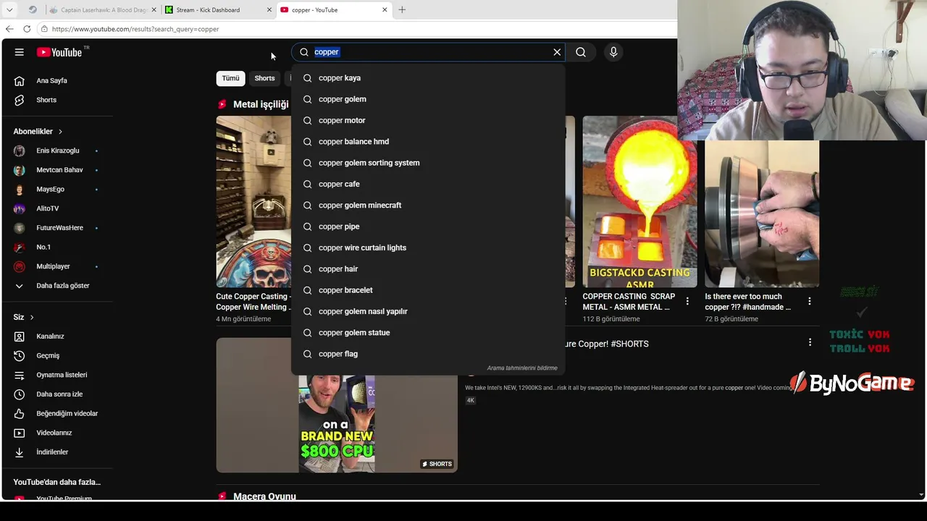
Task: Choose suggestion "copper golem nasıl yapılır"
Action: pyautogui.click(x=428, y=311)
